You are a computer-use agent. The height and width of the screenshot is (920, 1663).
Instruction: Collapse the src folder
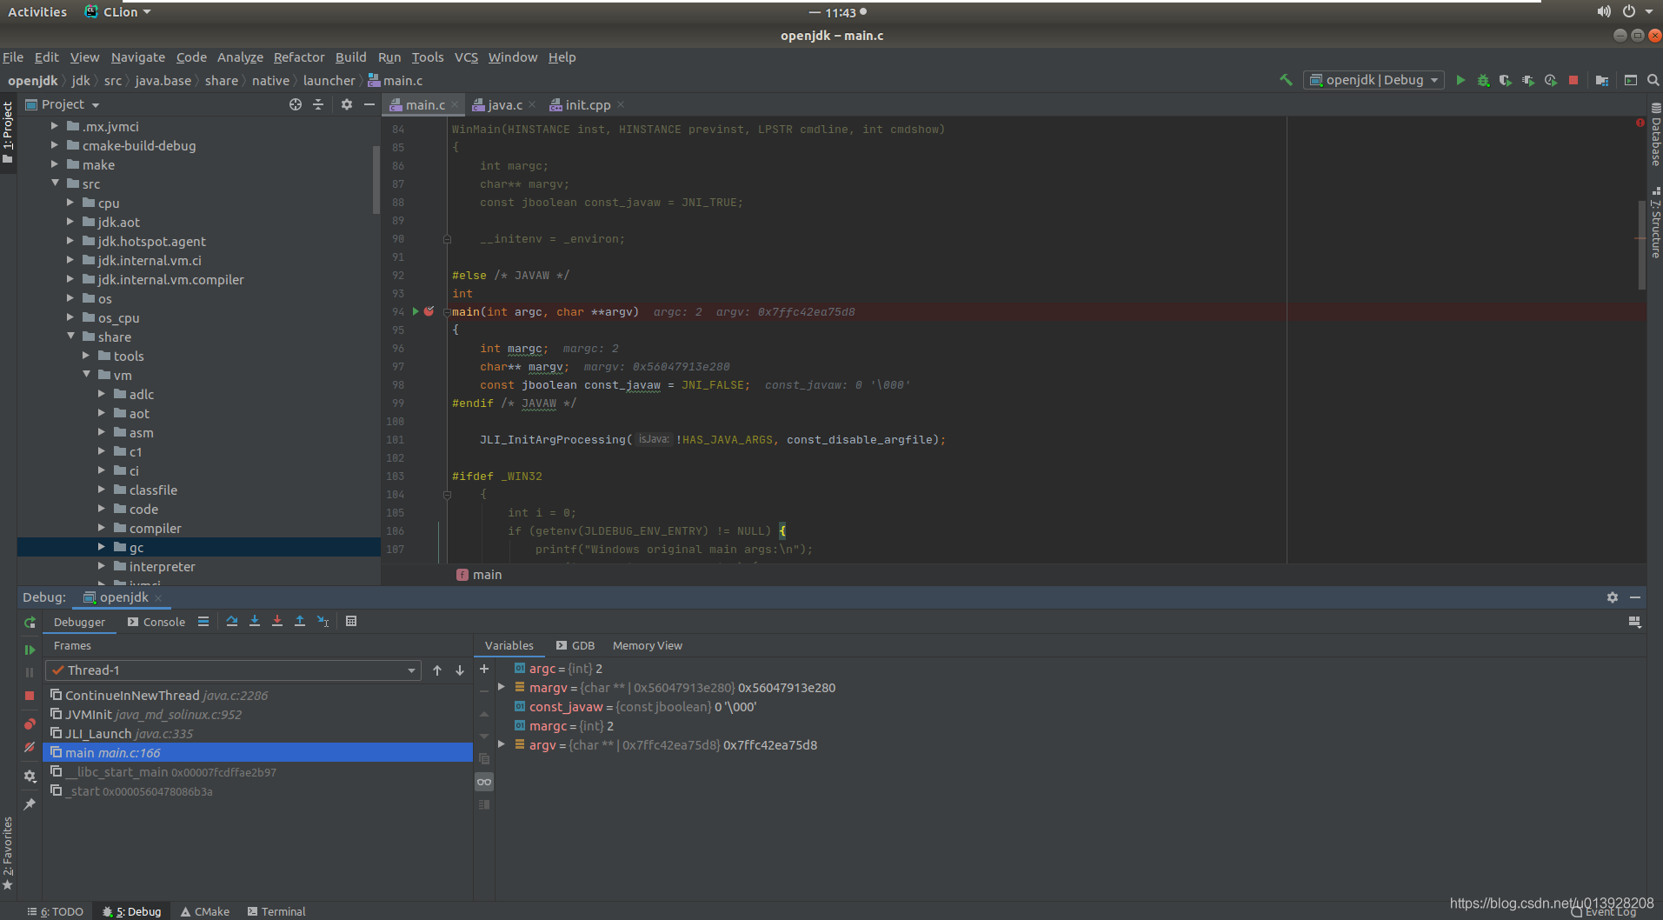click(x=54, y=183)
